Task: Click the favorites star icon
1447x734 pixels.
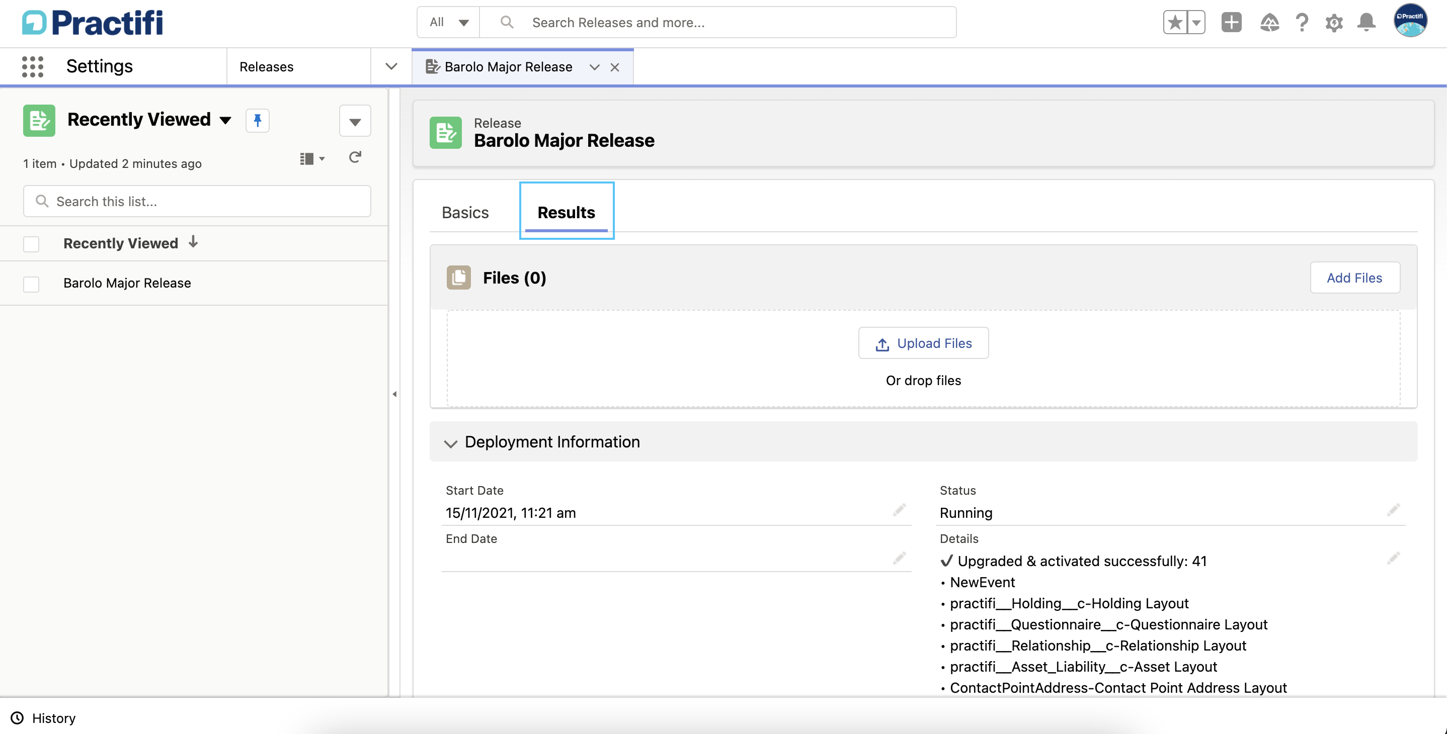Action: pos(1175,23)
